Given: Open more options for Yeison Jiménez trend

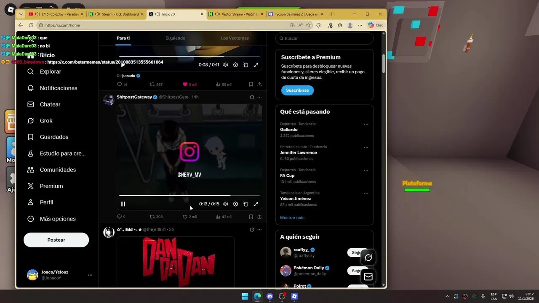Looking at the screenshot, I should [366, 194].
